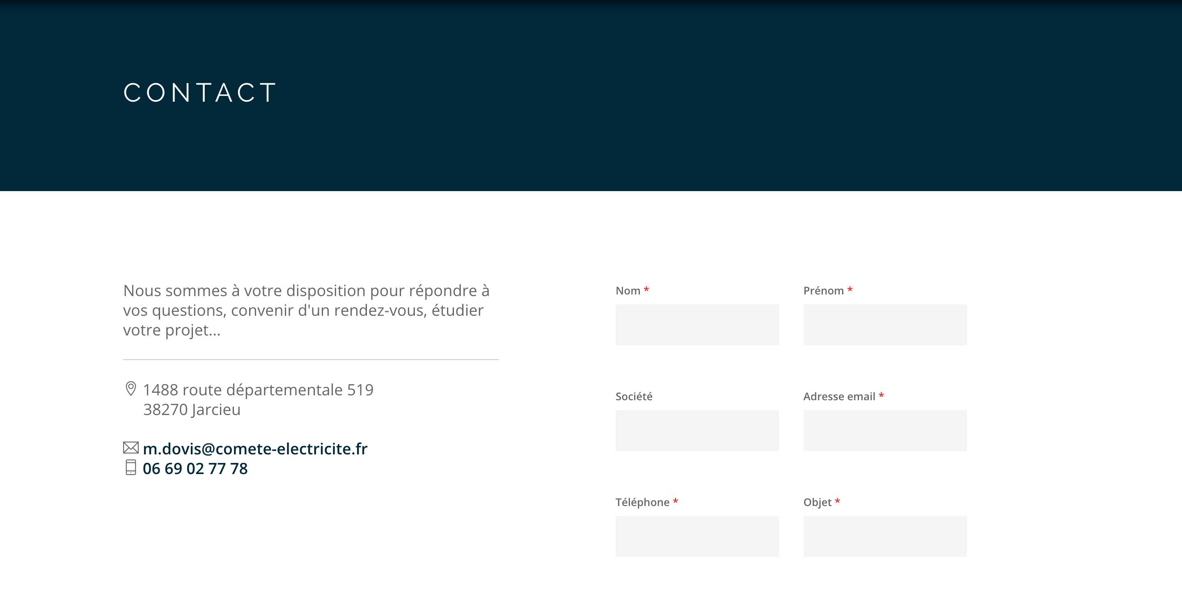Image resolution: width=1182 pixels, height=602 pixels.
Task: Click the 'Nom' field label
Action: pos(628,291)
